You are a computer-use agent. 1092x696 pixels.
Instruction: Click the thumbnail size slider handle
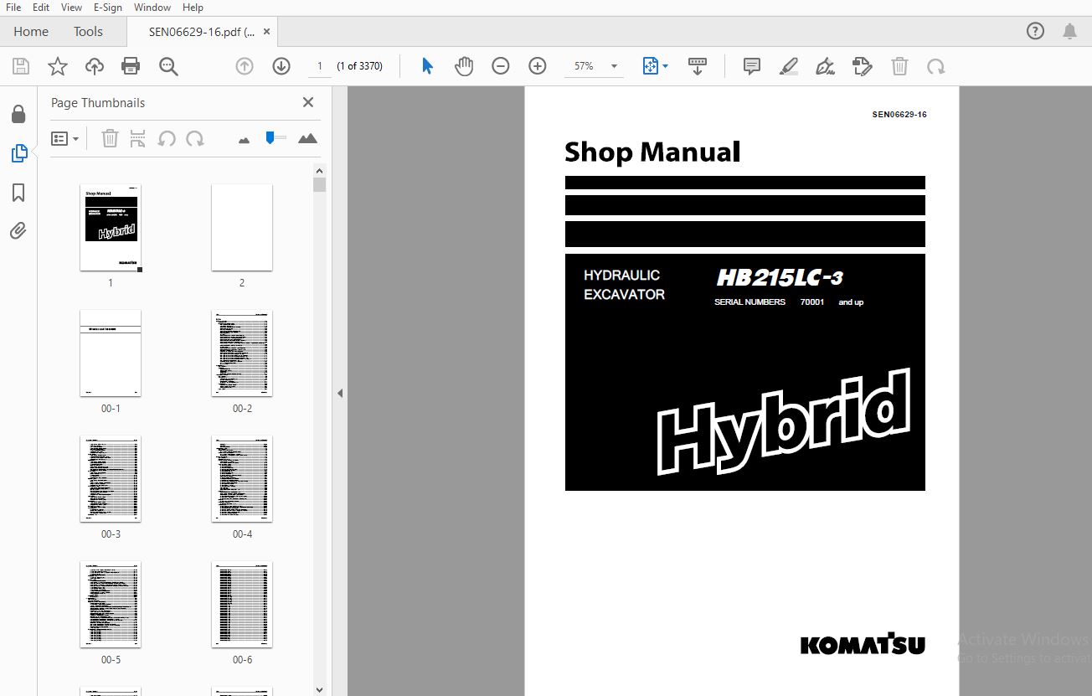pyautogui.click(x=270, y=137)
